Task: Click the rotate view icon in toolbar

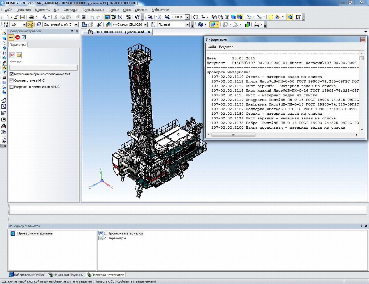Action: [196, 17]
